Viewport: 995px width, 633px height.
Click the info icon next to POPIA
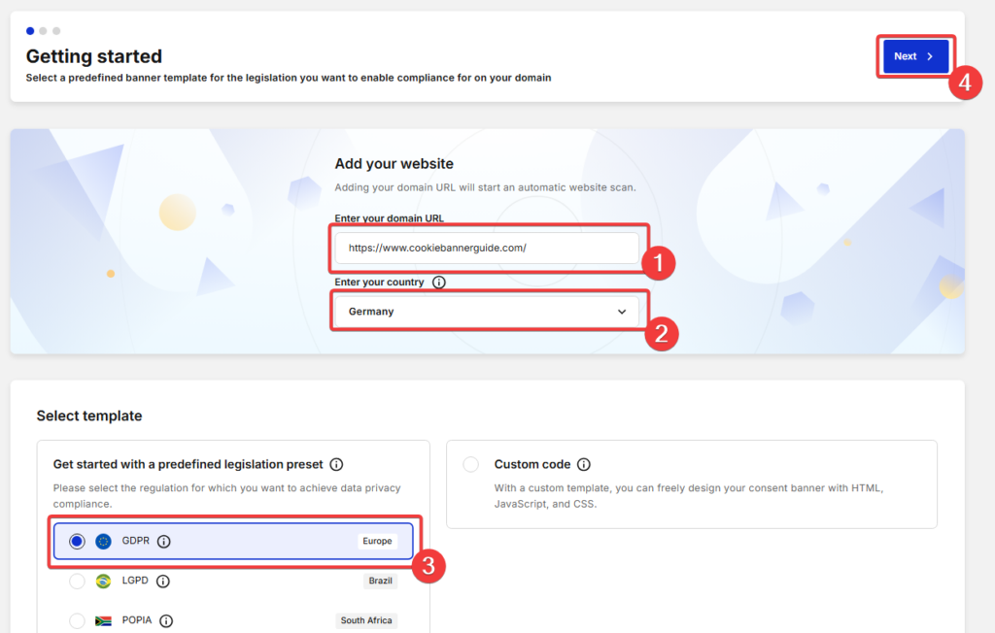click(x=166, y=620)
